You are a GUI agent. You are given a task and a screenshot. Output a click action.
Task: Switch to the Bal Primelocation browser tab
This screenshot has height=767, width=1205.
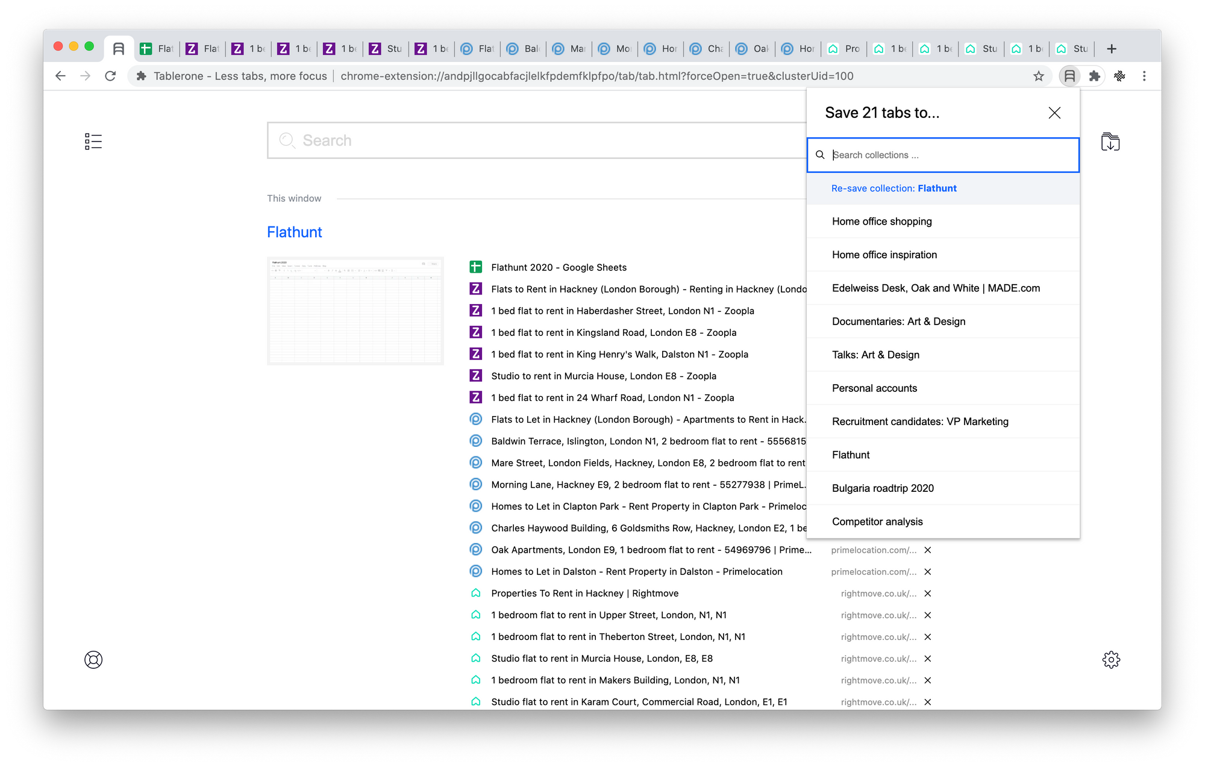coord(524,49)
